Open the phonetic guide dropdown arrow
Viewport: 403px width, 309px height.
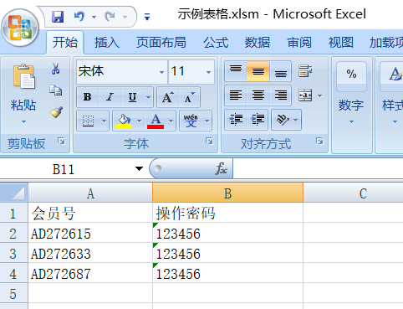207,121
